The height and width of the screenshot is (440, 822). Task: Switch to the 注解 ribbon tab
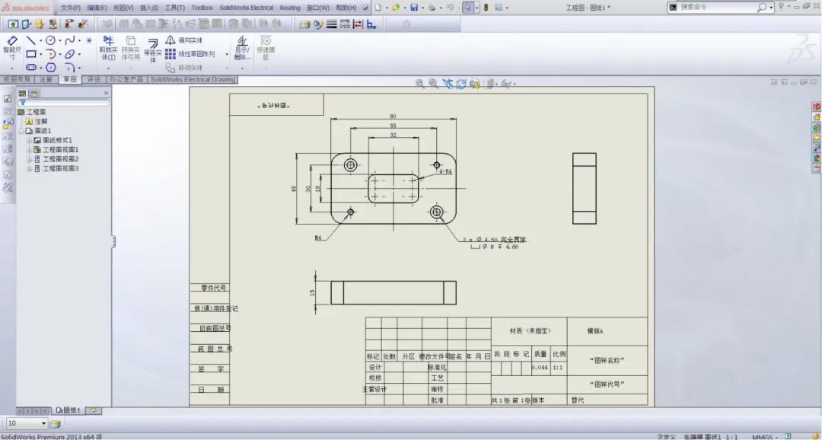pyautogui.click(x=46, y=79)
